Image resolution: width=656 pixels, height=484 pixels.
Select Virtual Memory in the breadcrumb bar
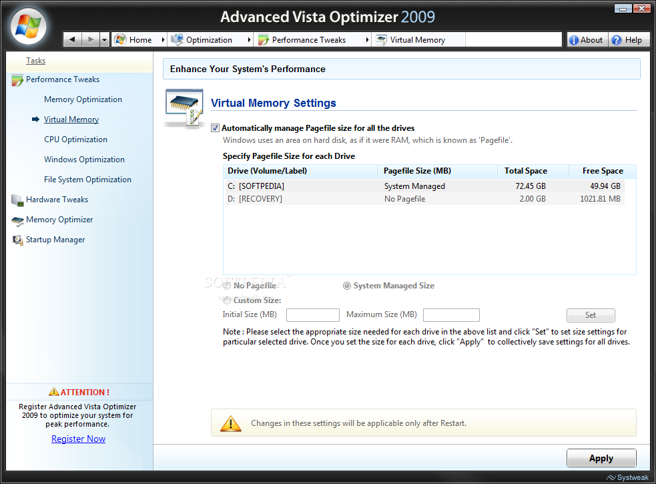pyautogui.click(x=418, y=40)
